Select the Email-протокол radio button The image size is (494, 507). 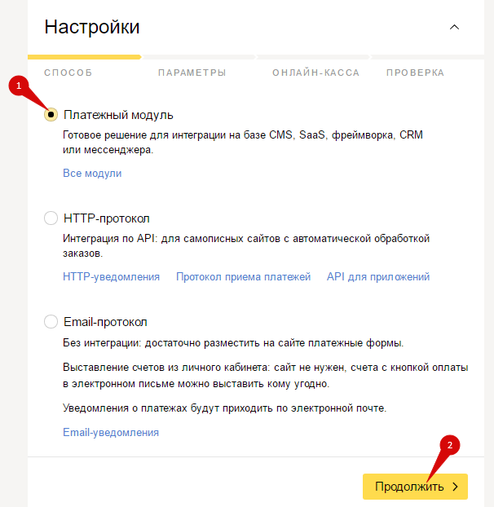(x=51, y=322)
